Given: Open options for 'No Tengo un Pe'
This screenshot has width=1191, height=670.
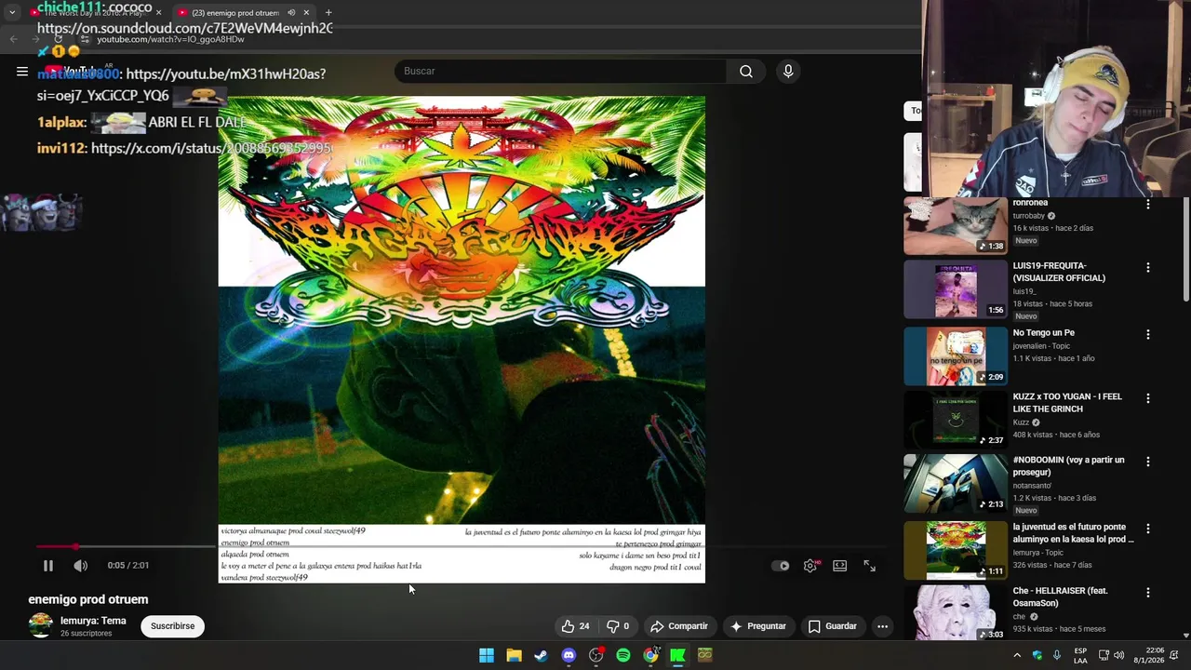Looking at the screenshot, I should pos(1148,335).
